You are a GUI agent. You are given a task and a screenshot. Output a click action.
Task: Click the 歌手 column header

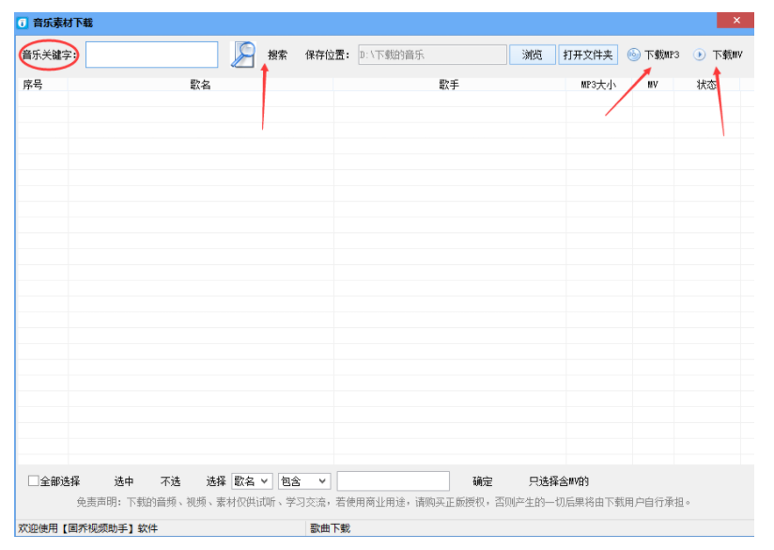(x=449, y=85)
